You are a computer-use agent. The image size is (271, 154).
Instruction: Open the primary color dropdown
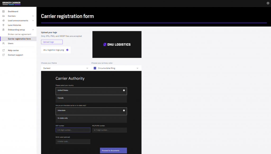[116, 68]
